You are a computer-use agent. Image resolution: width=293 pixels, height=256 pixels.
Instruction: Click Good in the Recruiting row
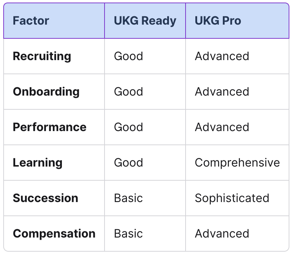128,56
